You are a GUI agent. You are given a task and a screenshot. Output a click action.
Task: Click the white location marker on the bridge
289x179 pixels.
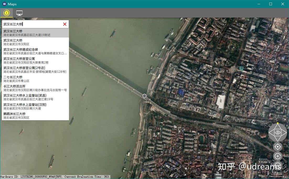(144, 96)
